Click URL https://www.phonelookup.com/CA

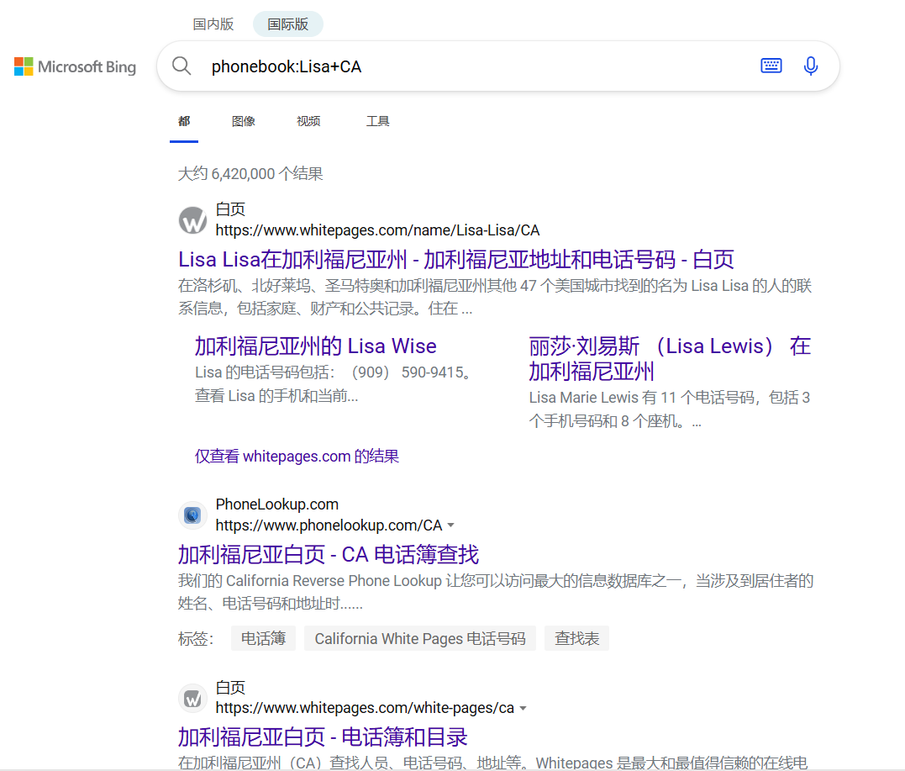point(329,525)
